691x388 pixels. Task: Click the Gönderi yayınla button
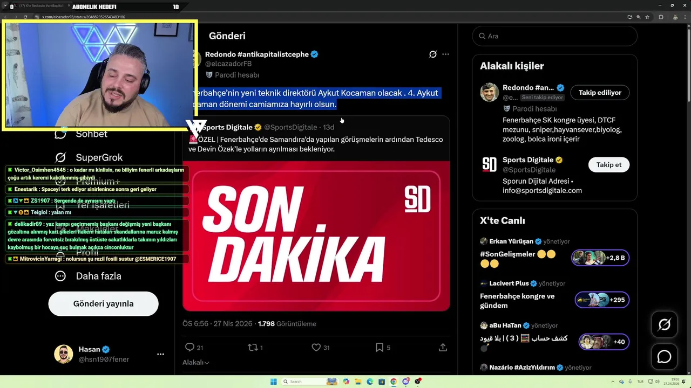click(103, 304)
